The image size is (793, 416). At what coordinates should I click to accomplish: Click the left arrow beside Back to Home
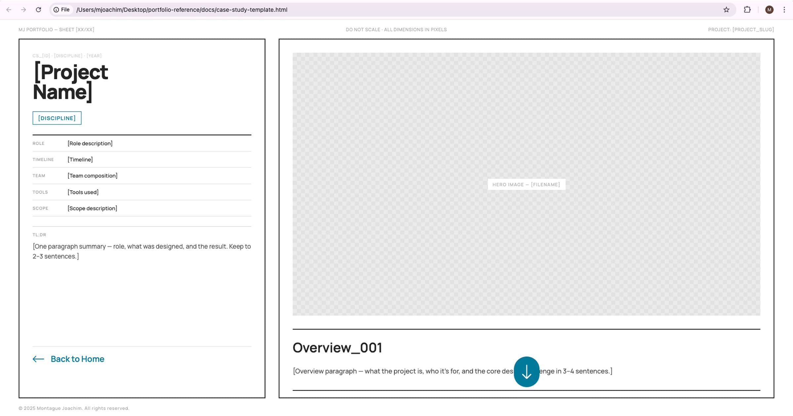[38, 359]
